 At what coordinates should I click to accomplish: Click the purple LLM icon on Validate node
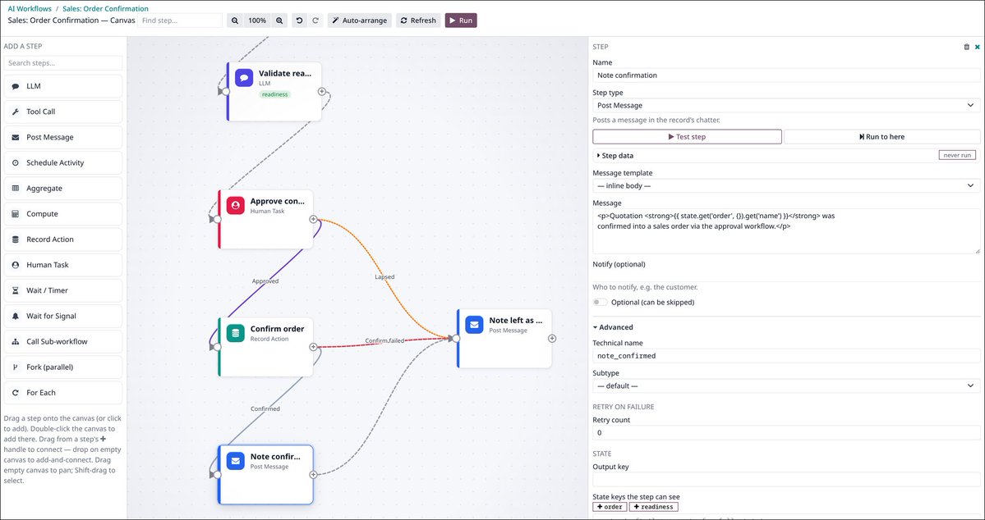pos(244,78)
